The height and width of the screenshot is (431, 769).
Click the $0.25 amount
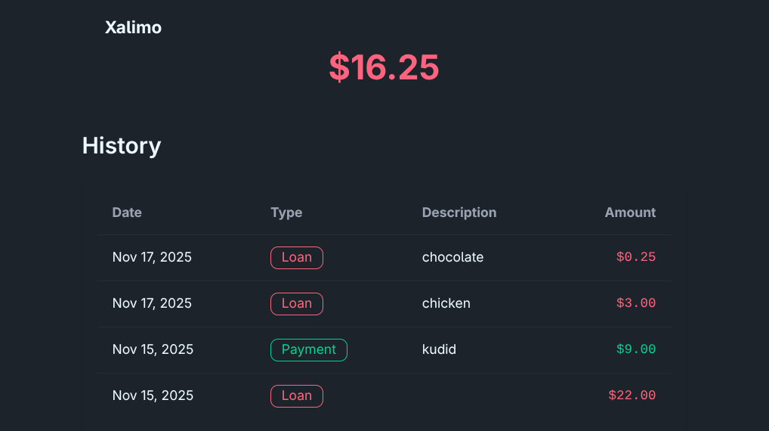pyautogui.click(x=636, y=257)
